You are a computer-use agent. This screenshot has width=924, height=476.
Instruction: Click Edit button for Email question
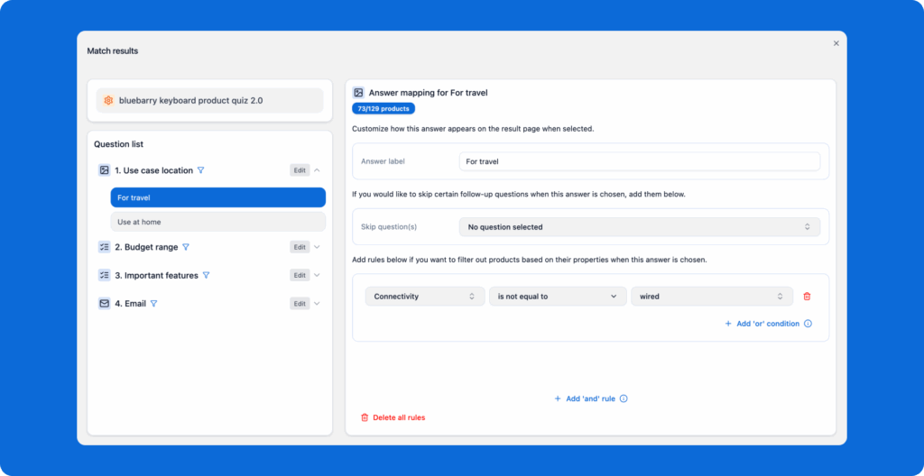[x=300, y=304]
